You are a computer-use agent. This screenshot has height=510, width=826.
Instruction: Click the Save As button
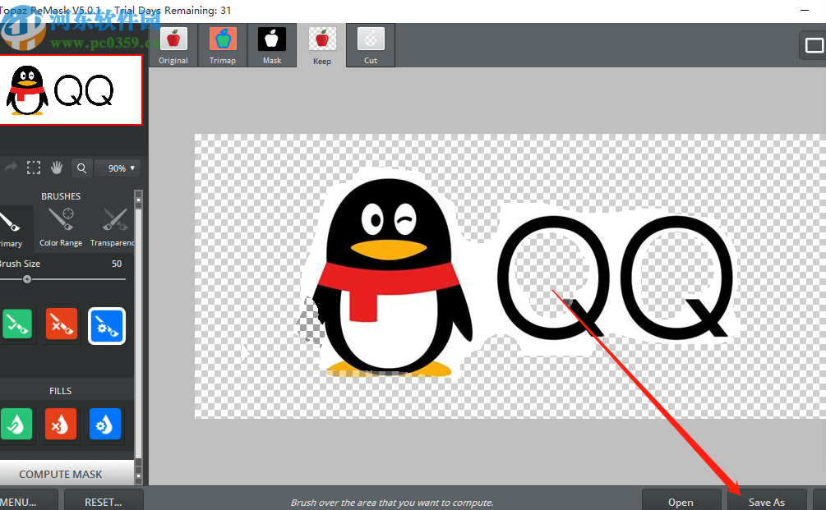click(x=767, y=502)
